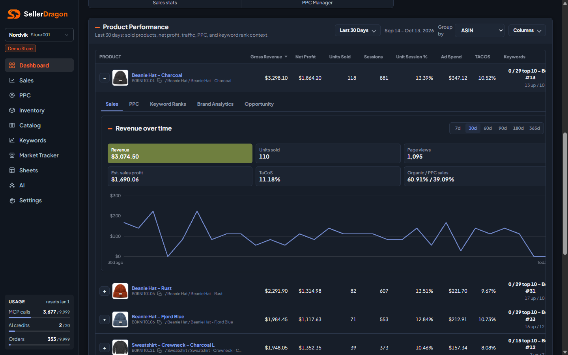Click the Charcoal crewneck sweatshirt thumbnail
Viewport: 568px width, 355px height.
120,348
